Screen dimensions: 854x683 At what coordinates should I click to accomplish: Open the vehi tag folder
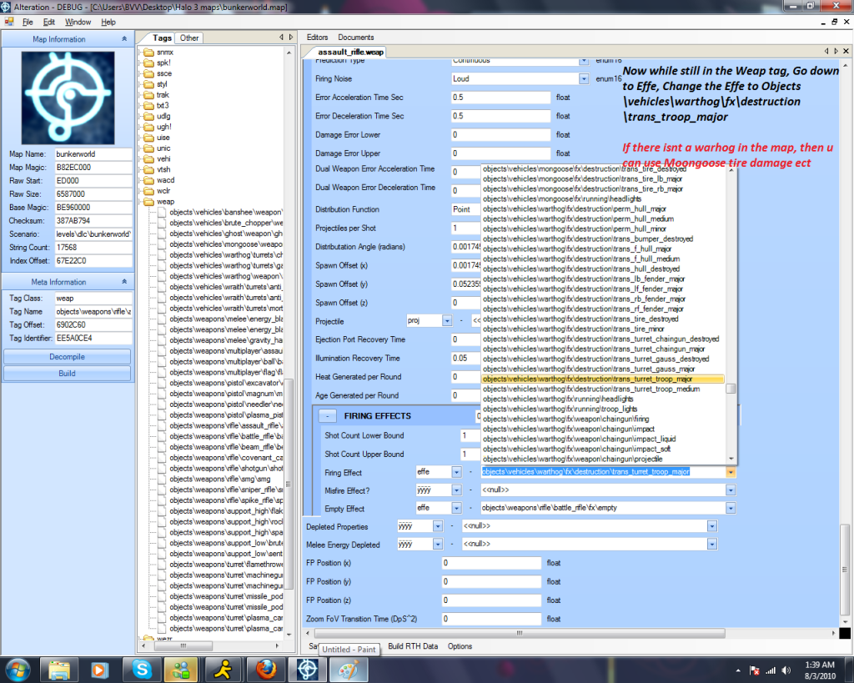coord(158,159)
